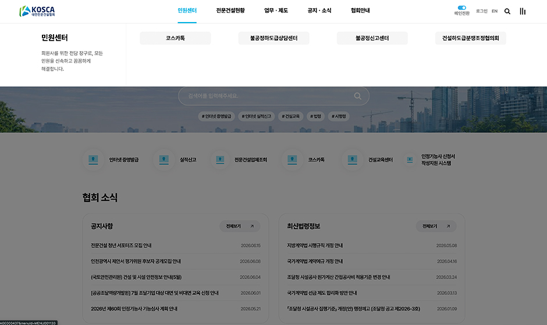This screenshot has width=547, height=325.
Task: Click the 민원센터 panel heading
Action: click(55, 38)
